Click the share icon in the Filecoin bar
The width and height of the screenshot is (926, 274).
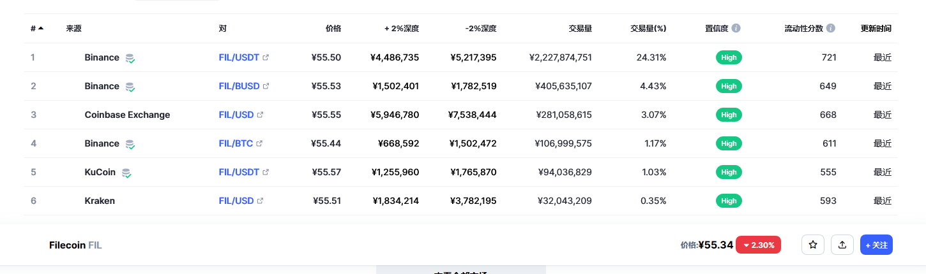click(842, 245)
